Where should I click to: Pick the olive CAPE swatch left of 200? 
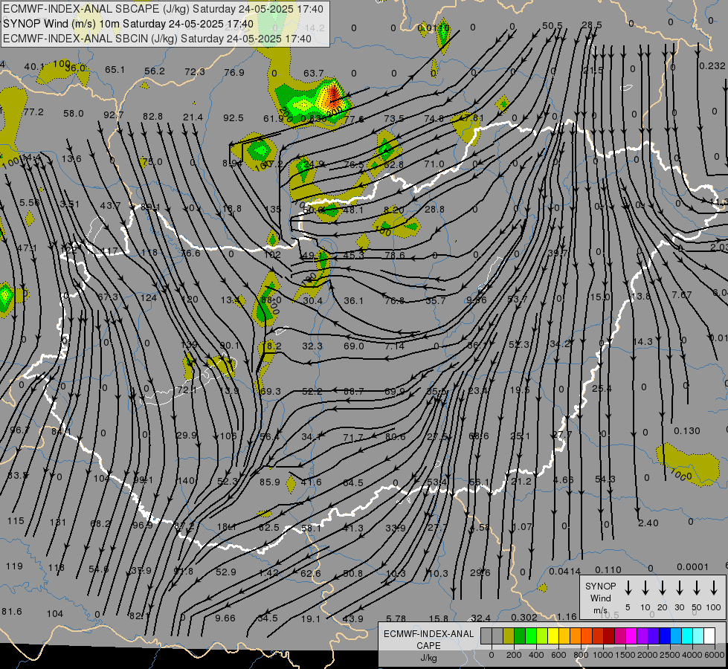509,636
